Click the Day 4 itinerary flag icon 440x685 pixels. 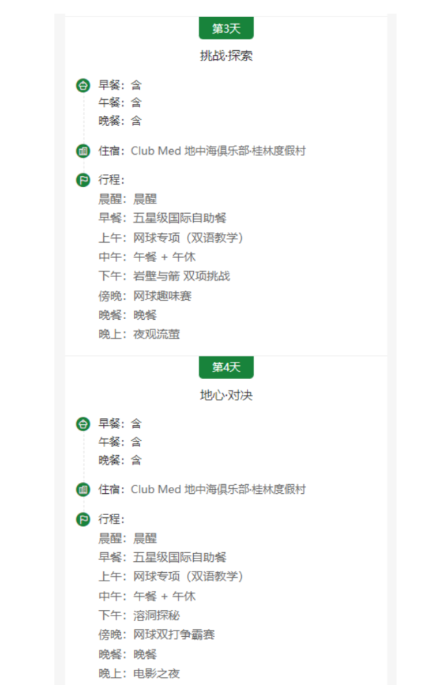point(83,519)
